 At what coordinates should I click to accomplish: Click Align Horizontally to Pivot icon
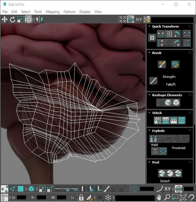click(x=161, y=34)
